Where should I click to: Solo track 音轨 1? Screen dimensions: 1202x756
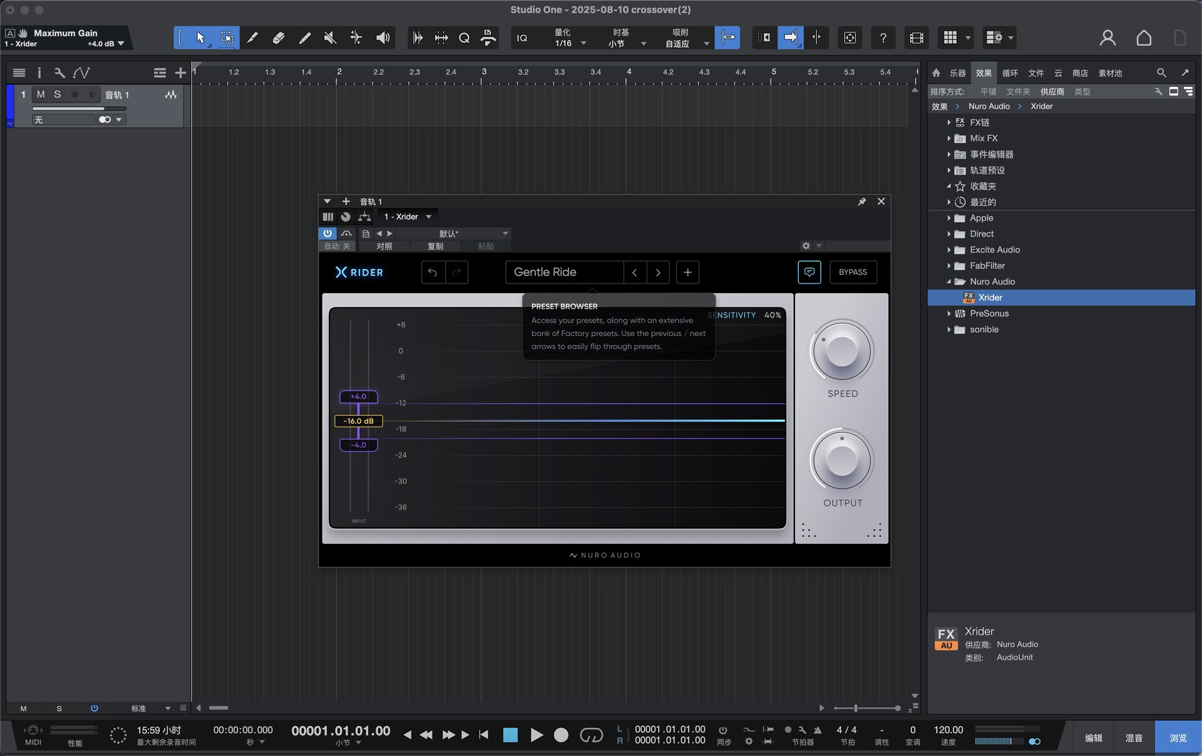(58, 94)
